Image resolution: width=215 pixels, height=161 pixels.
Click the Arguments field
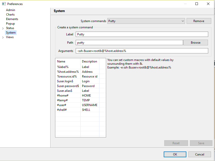tap(142, 51)
